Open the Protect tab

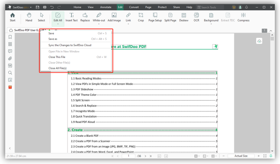coord(162,7)
